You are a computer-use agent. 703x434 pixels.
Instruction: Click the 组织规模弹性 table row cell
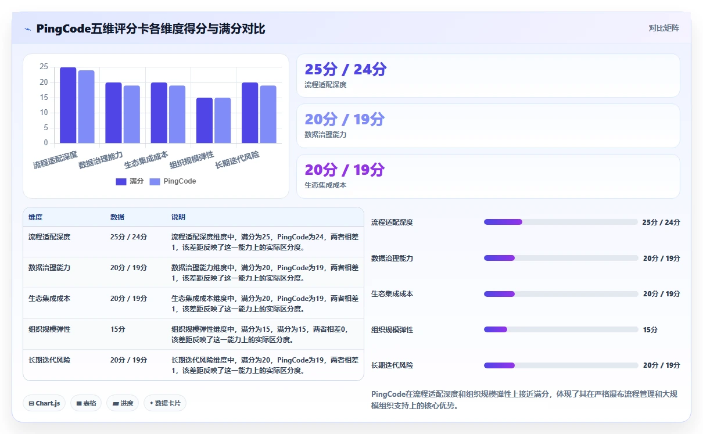click(49, 329)
